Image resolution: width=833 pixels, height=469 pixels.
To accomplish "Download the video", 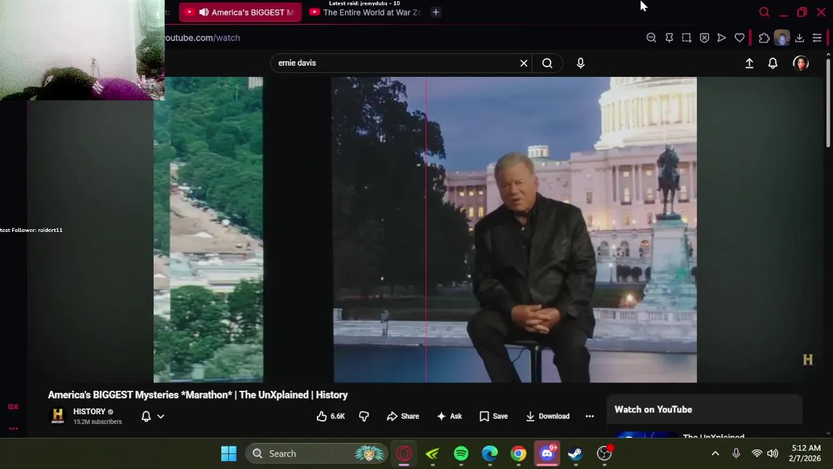I will click(547, 416).
